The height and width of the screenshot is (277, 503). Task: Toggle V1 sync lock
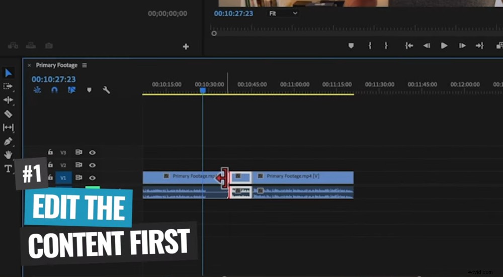click(x=78, y=177)
